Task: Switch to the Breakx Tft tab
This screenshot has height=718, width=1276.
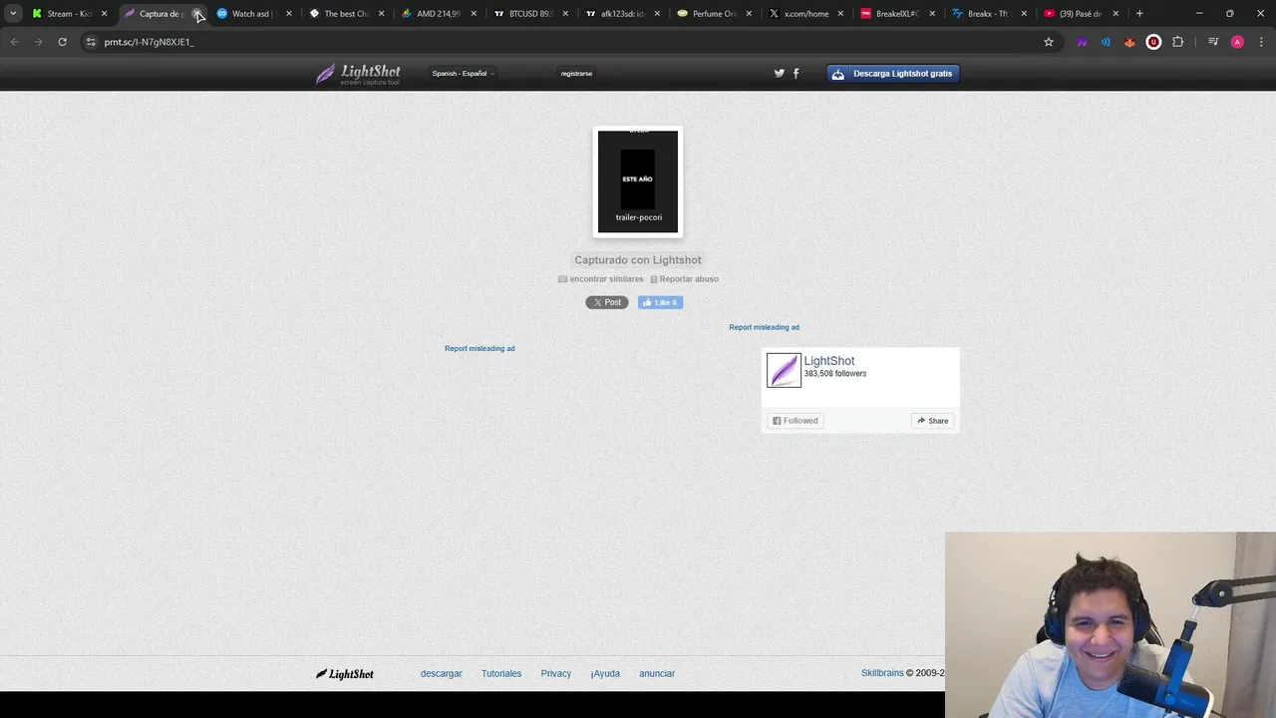Action: 989,14
